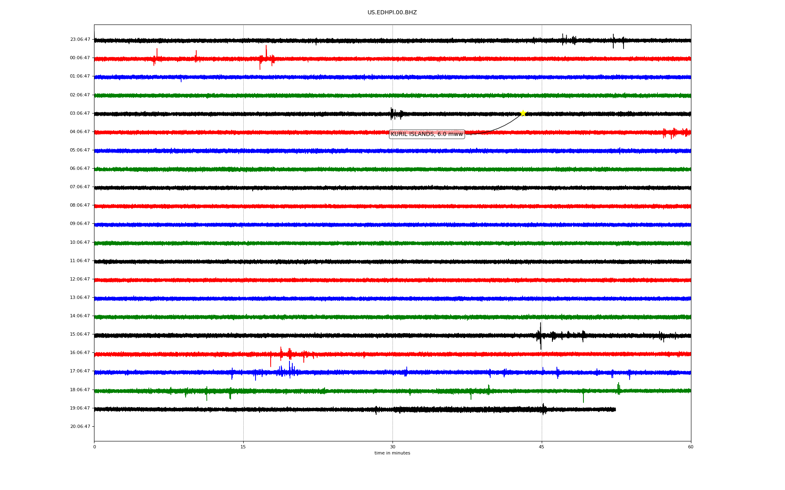Click the 12:06:47 time label

80,279
